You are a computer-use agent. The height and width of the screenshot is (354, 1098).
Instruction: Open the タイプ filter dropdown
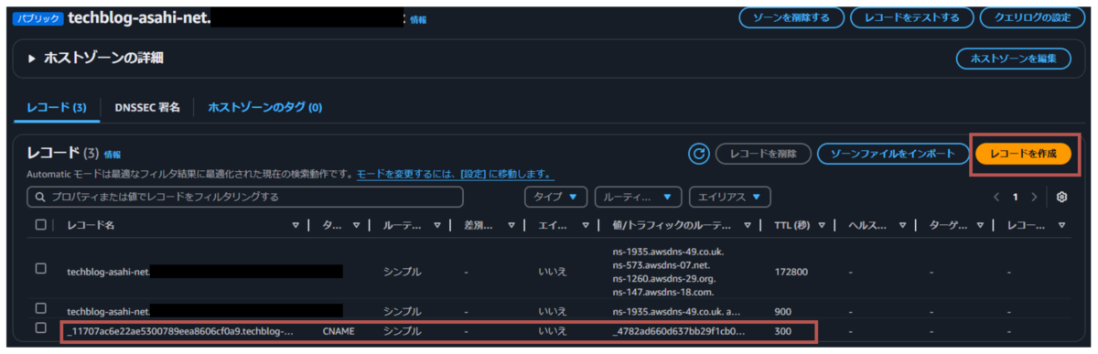556,197
